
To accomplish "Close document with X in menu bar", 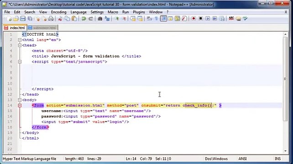I will pos(286,12).
